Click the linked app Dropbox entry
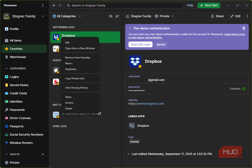Screen dimensions: 252x168 (x=139, y=126)
